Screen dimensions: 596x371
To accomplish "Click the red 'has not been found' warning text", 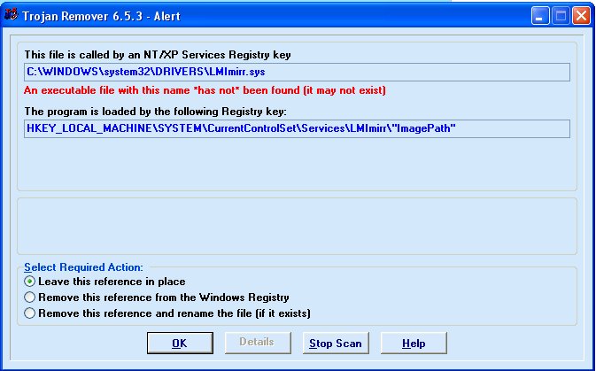I will pyautogui.click(x=205, y=90).
